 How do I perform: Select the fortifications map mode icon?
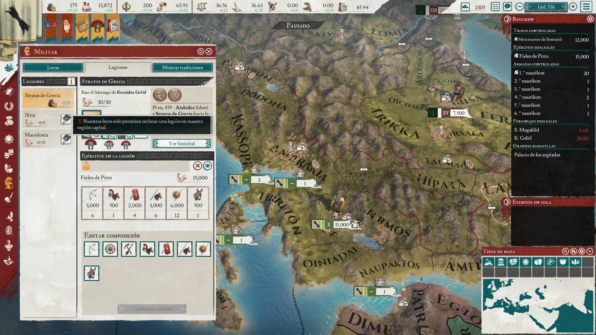point(575,262)
